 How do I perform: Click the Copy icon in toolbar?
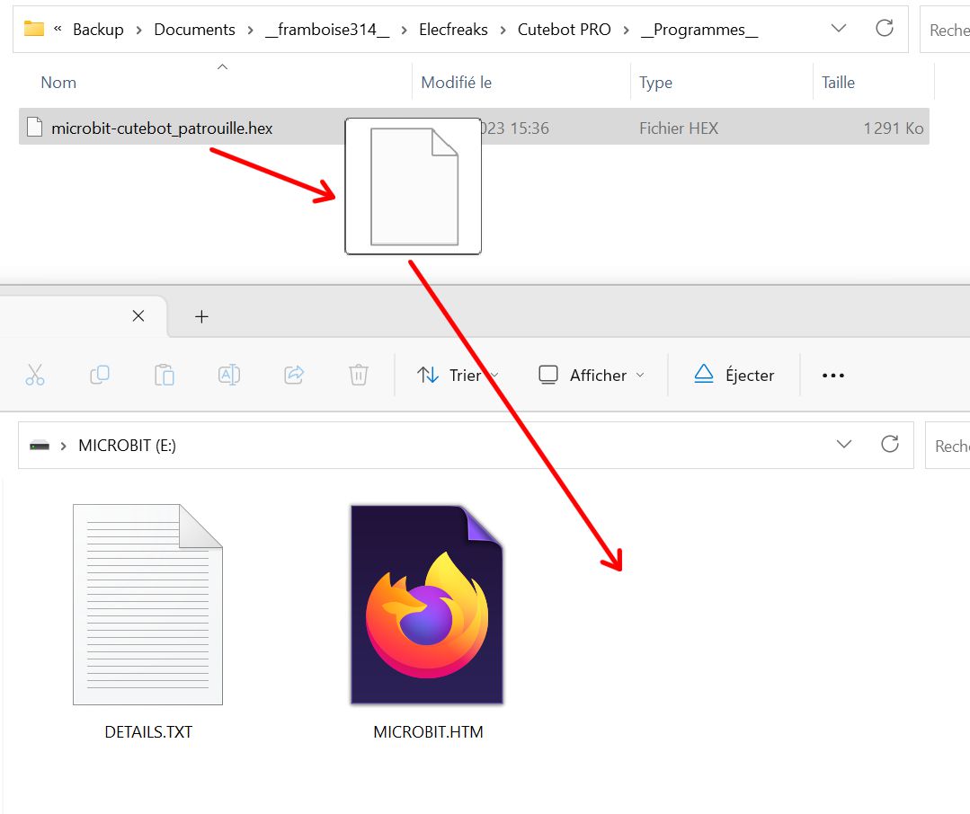pos(100,375)
